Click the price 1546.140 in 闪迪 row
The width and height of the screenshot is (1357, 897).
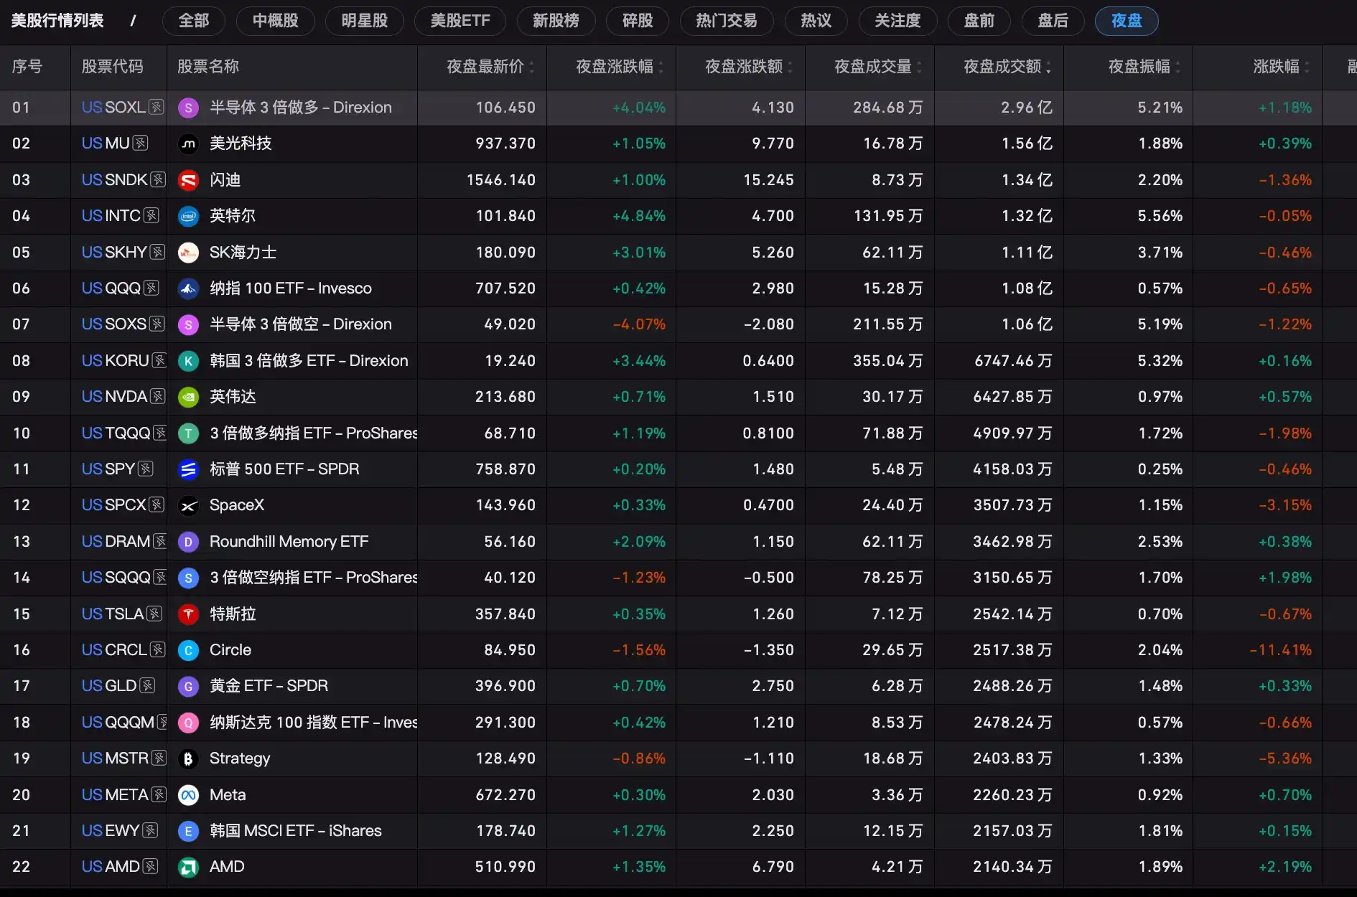point(501,180)
